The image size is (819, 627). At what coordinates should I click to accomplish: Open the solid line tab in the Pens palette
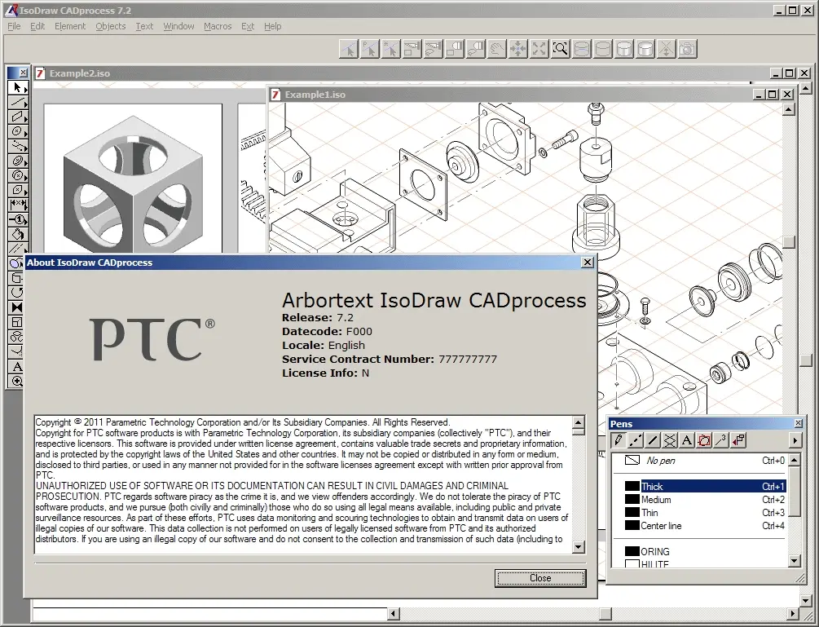tap(653, 440)
